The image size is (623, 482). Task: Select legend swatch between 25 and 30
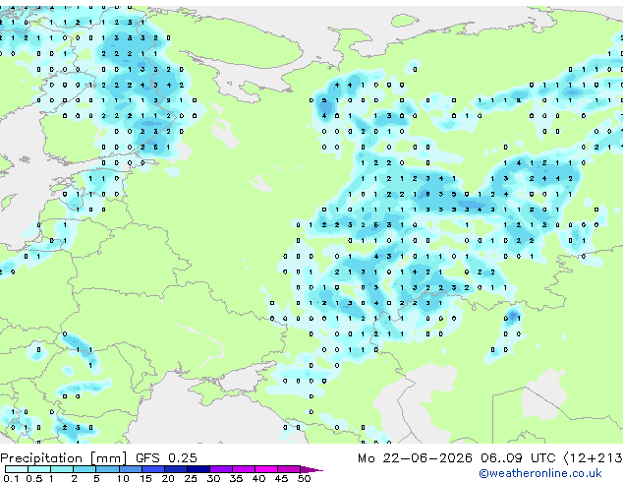[198, 469]
